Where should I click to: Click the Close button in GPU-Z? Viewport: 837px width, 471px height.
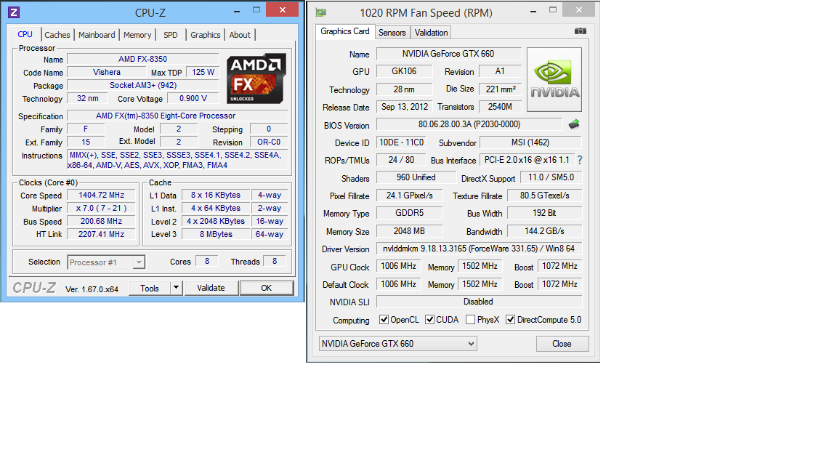562,343
